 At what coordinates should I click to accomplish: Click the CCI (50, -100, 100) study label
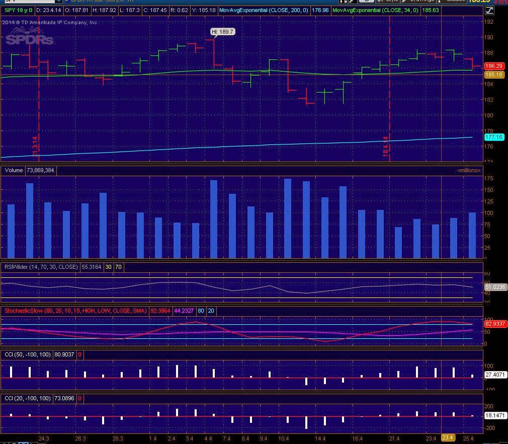(x=28, y=354)
